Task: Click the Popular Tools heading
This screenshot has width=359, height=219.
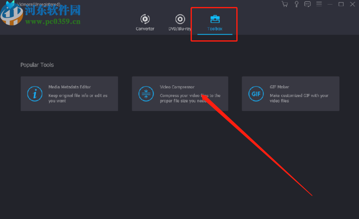Action: point(37,65)
